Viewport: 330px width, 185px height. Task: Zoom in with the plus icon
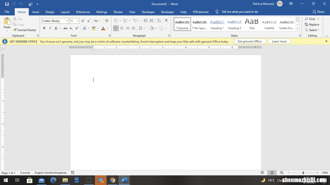click(x=317, y=172)
